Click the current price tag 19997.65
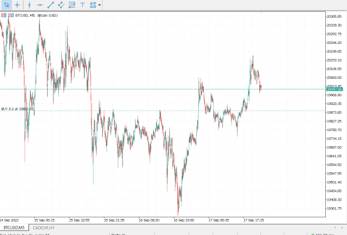 click(x=334, y=89)
